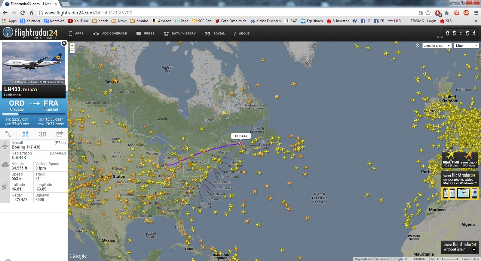The width and height of the screenshot is (481, 261).
Task: Select the red DLH433 aircraft on map
Action: 240,143
